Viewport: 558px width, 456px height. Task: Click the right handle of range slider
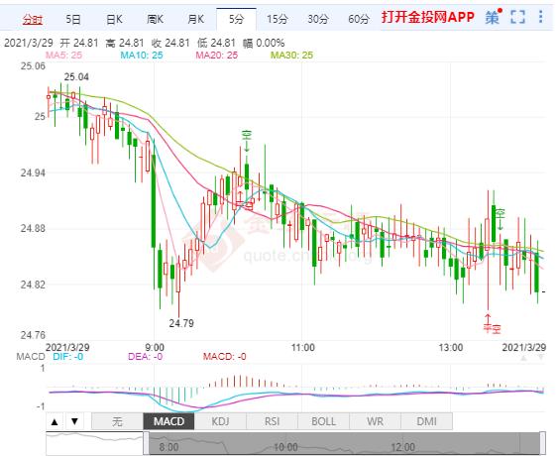pyautogui.click(x=542, y=443)
